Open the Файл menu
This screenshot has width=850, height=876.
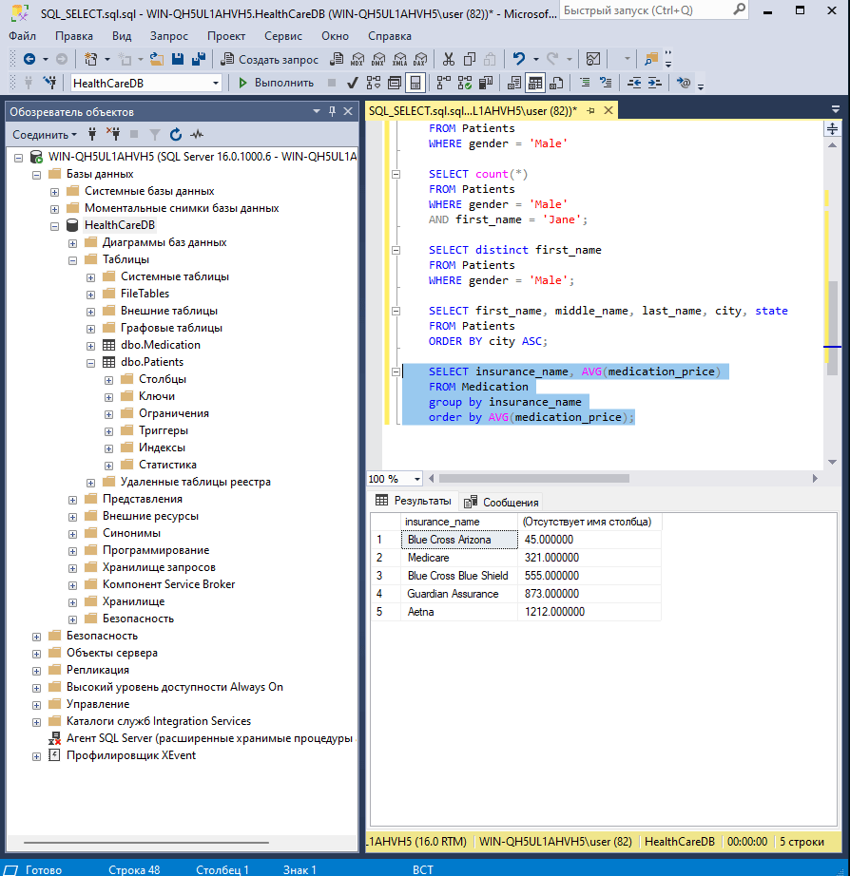23,36
